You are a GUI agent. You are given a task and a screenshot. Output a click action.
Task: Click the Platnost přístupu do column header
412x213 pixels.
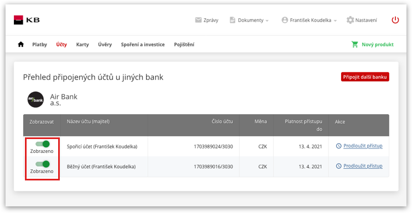coord(303,125)
